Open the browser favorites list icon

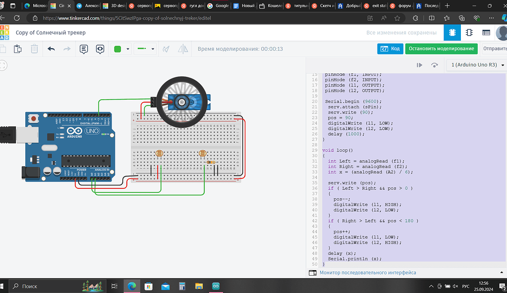447,18
